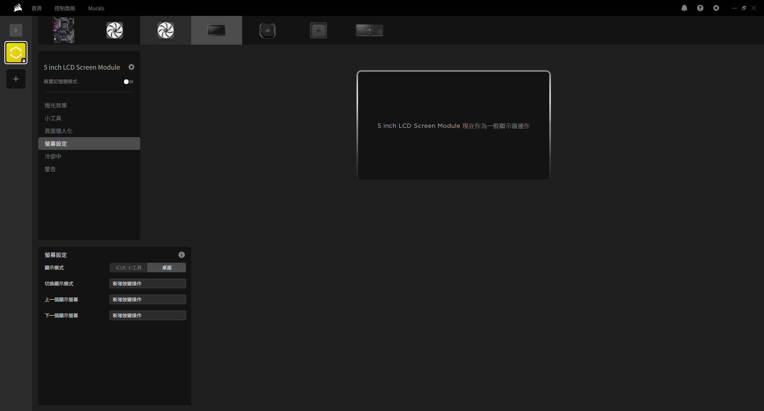Select the second white fan device

pyautogui.click(x=166, y=30)
